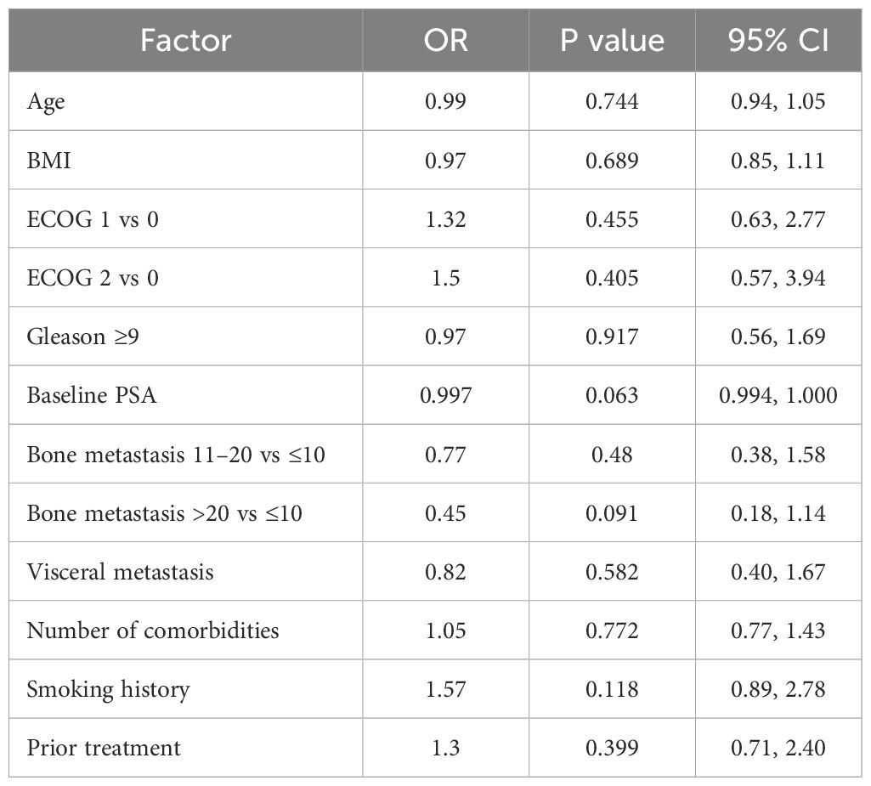Select the Bone metastasis 11–20 vs ≤10 cell
The width and height of the screenshot is (871, 786).
click(176, 455)
